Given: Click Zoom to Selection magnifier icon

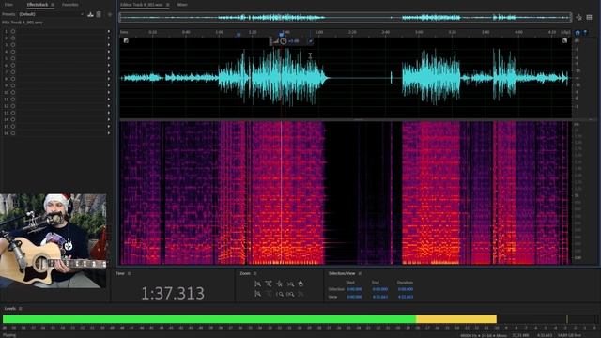Looking at the screenshot, I should [x=290, y=294].
